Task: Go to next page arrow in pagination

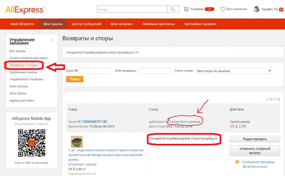Action: coord(272,99)
